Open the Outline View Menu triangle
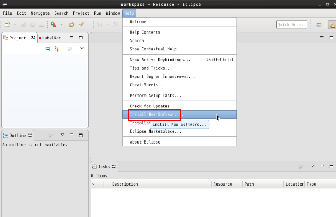336x217 pixels. point(62,135)
